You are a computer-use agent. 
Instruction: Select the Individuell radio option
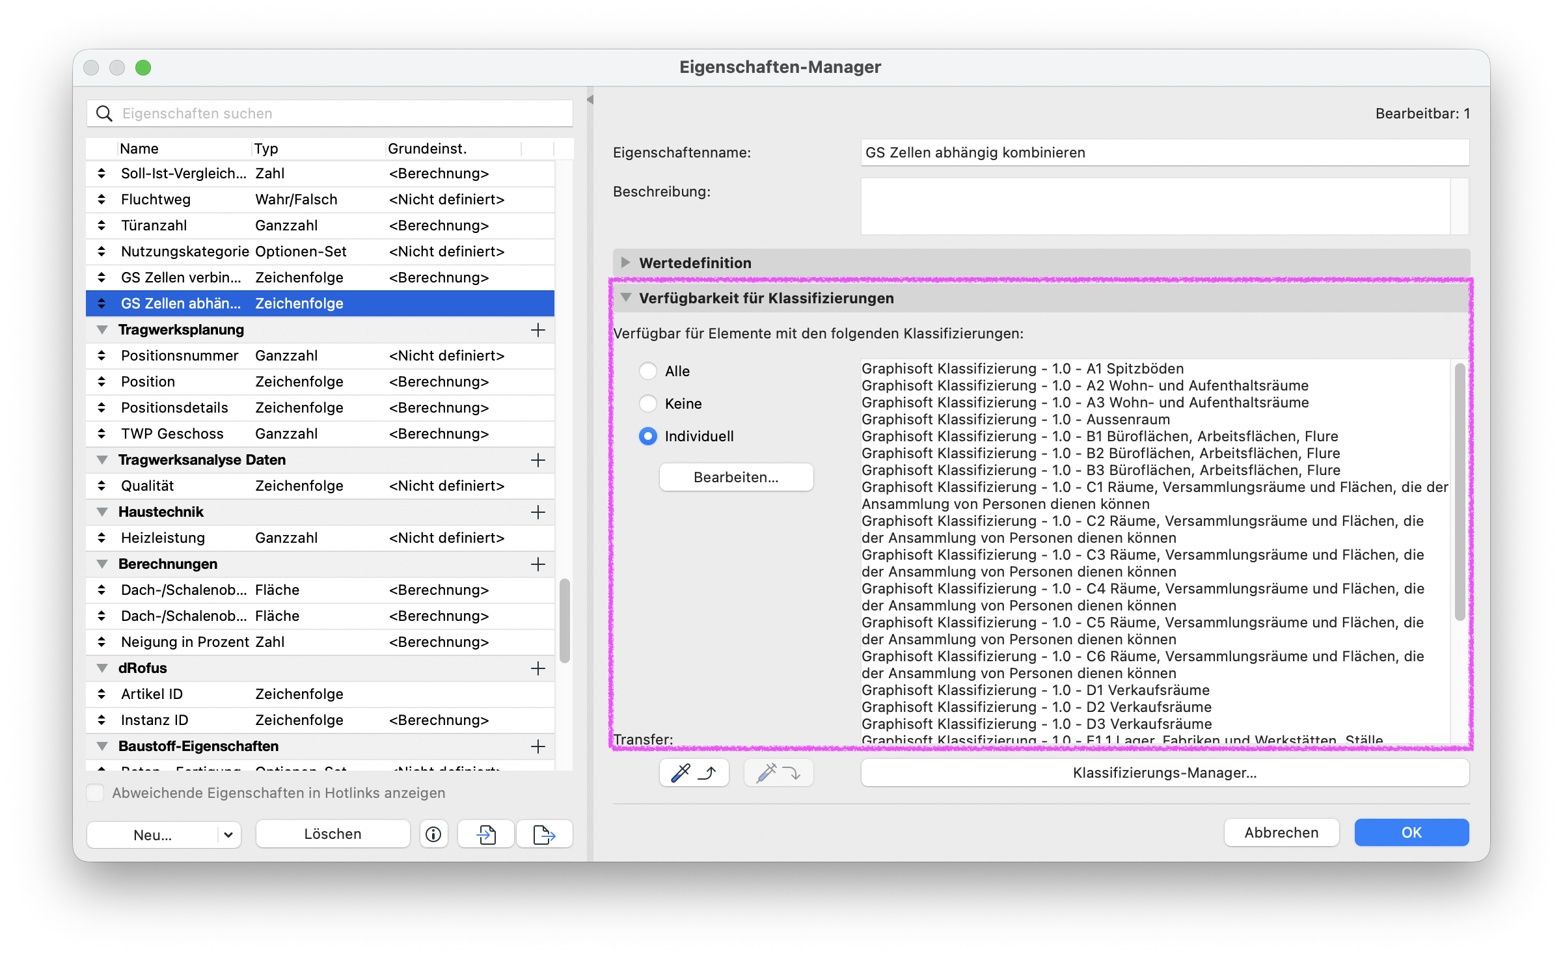pos(647,436)
